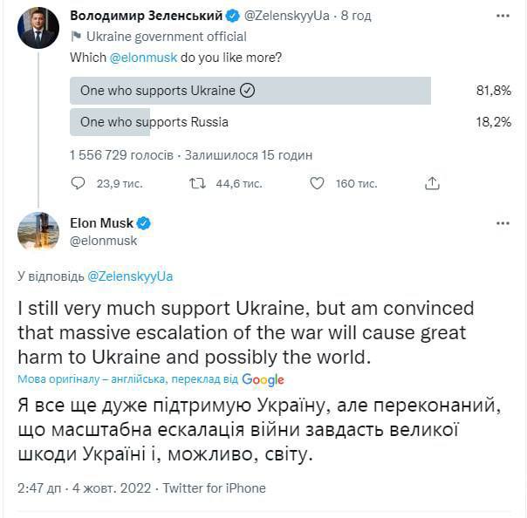Open the @ZelenskyyUa reply-to link
The image size is (527, 518).
click(131, 276)
